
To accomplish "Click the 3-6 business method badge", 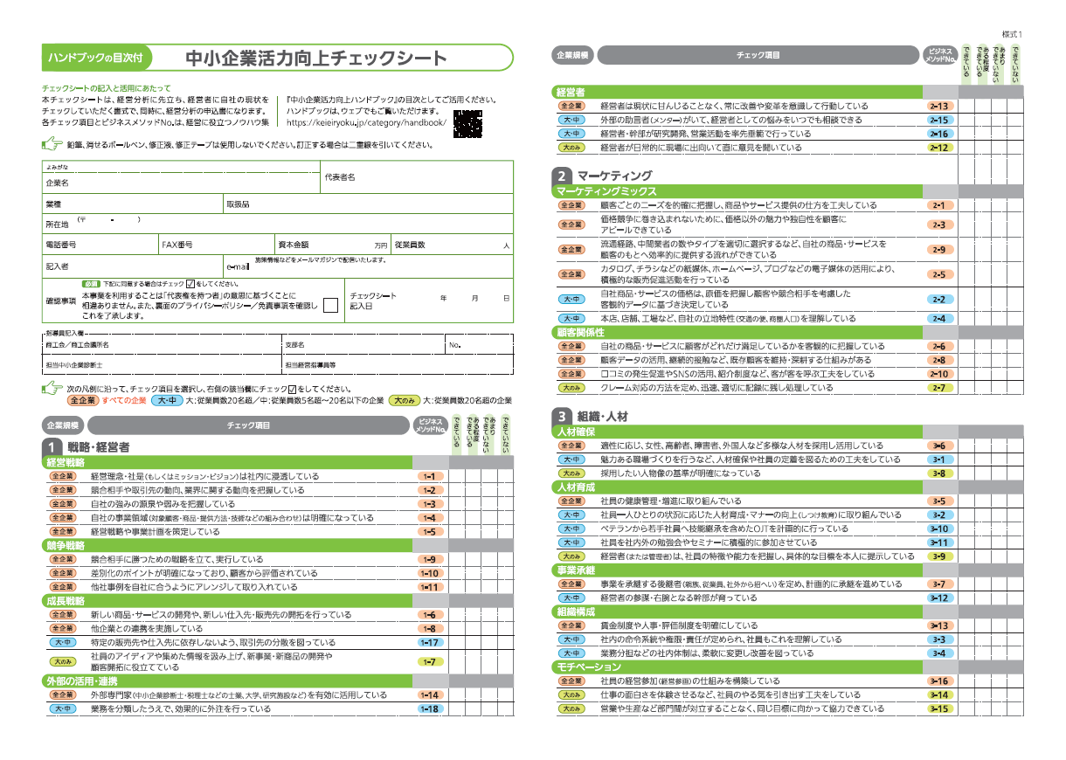I will tap(939, 446).
